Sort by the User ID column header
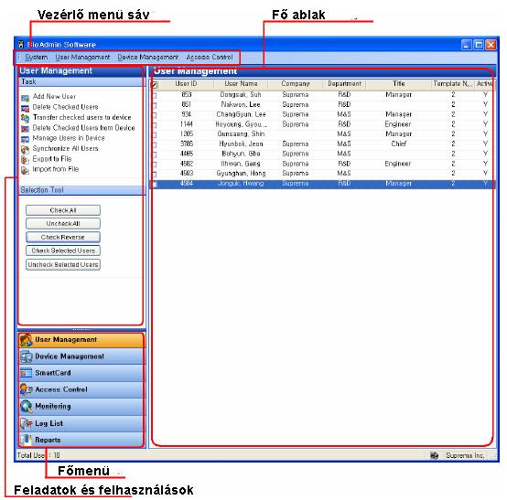This screenshot has width=507, height=500. click(186, 84)
